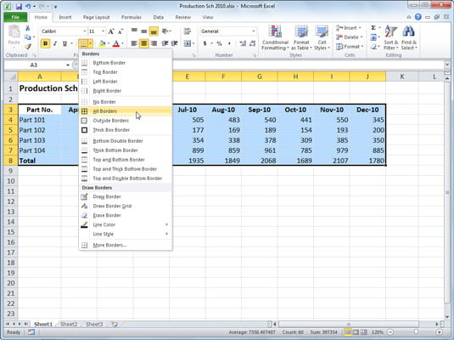The image size is (454, 340).
Task: Click the Conditional Formatting icon
Action: click(x=275, y=31)
